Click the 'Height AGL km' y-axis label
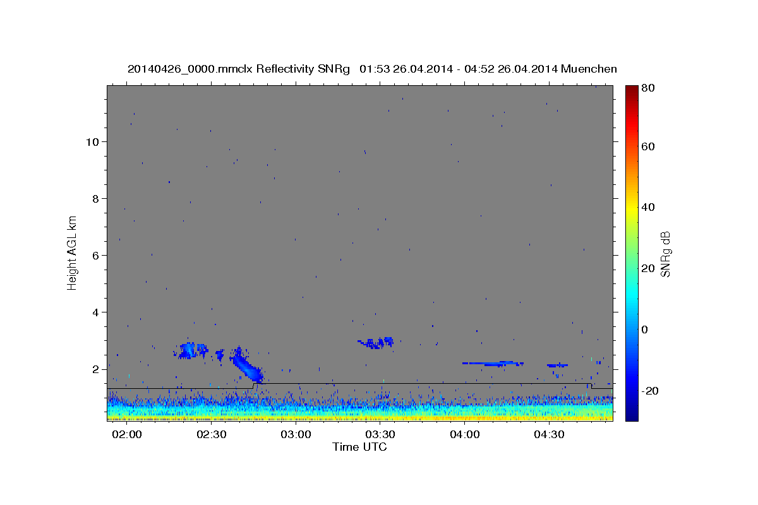The image size is (758, 505). point(72,252)
